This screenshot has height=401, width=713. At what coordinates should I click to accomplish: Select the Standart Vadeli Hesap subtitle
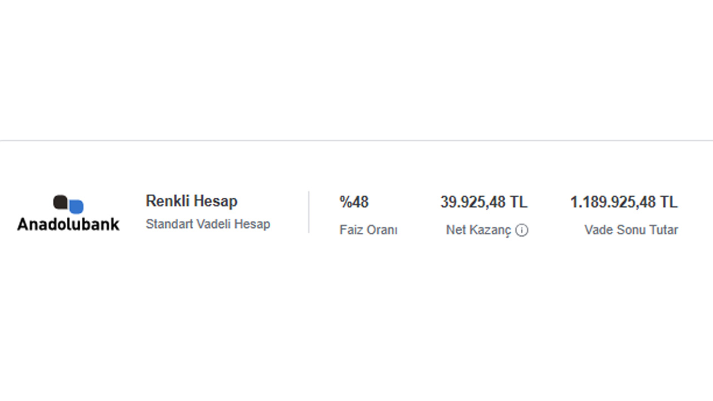tap(208, 224)
